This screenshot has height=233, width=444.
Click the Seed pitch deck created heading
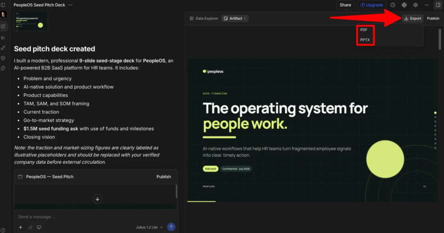click(x=54, y=49)
